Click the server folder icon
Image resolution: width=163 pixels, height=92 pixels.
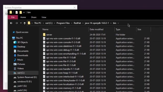(44, 35)
